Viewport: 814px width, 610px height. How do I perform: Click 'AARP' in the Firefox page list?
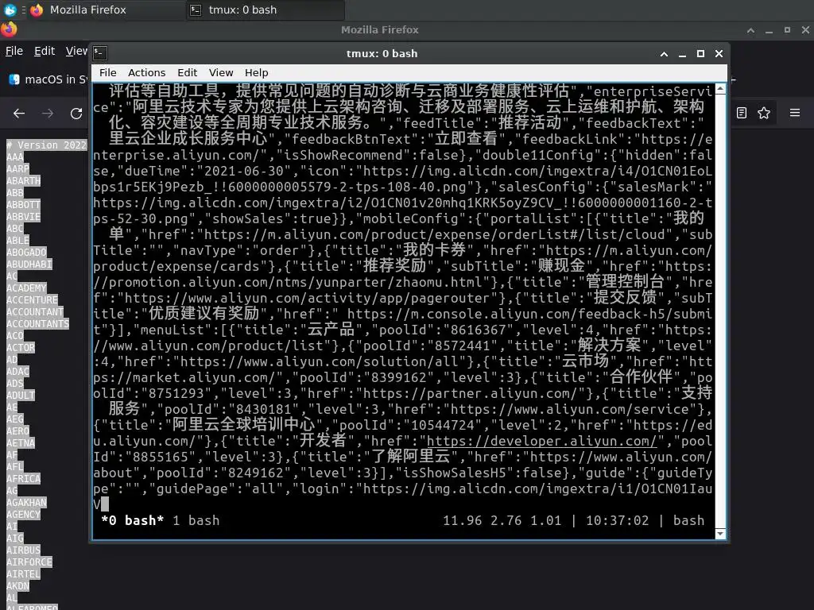tap(17, 168)
